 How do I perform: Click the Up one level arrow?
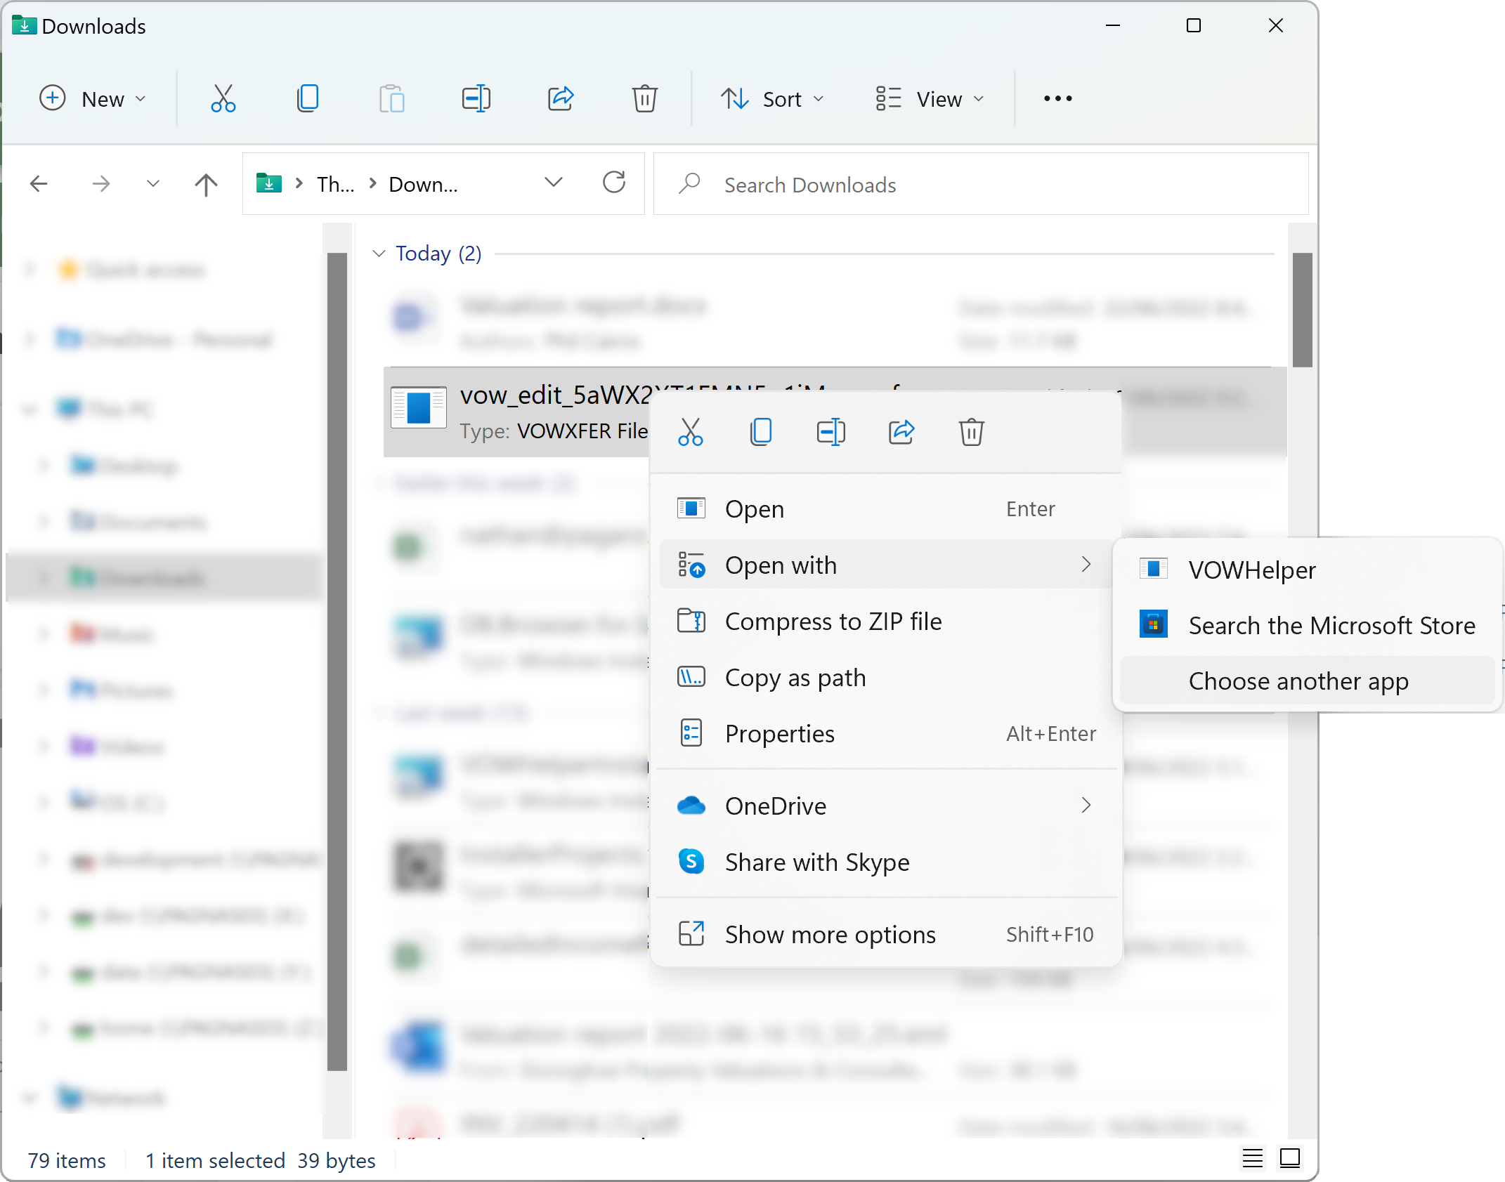206,185
